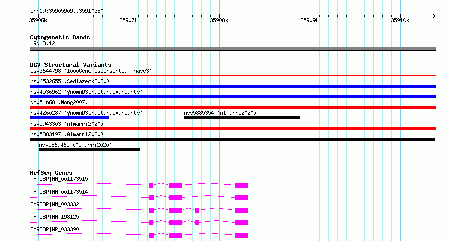Image resolution: width=450 pixels, height=241 pixels.
Task: Click the 19q13.12 band label
Action: point(42,43)
